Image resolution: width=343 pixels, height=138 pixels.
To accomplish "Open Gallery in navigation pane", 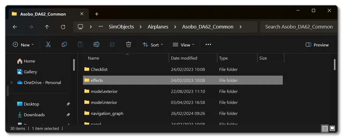I will (x=30, y=72).
